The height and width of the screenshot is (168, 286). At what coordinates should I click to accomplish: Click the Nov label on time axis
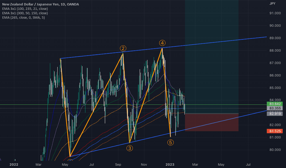(x=144, y=165)
